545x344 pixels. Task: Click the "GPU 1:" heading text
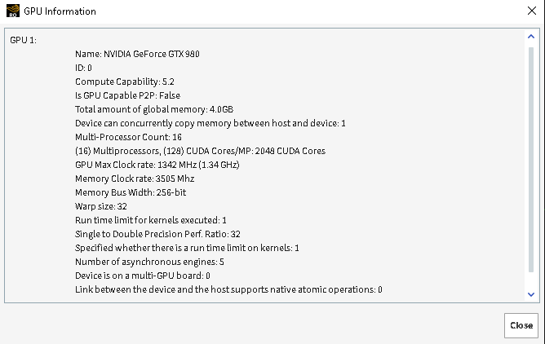pyautogui.click(x=23, y=40)
